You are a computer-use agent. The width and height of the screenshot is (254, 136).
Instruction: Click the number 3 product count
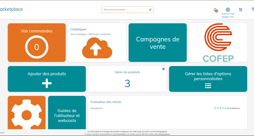(x=127, y=83)
